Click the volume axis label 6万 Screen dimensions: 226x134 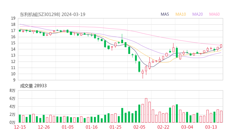point(13,98)
